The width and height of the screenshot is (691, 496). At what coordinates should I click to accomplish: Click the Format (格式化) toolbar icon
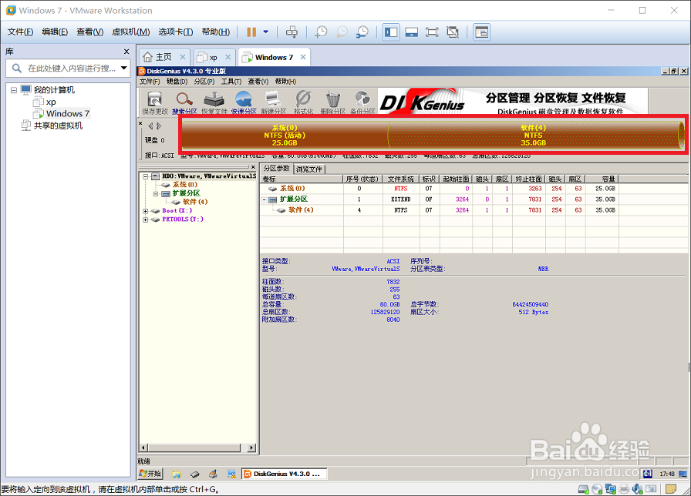[x=303, y=102]
